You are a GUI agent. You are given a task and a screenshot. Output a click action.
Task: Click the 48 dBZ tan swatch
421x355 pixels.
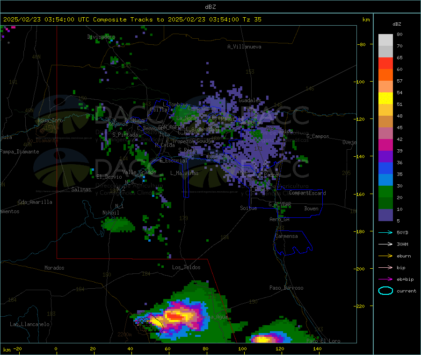click(385, 122)
